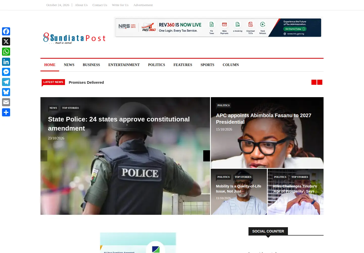Select the POLITICS tag above the APC article
Image resolution: width=364 pixels, height=253 pixels.
coord(224,106)
